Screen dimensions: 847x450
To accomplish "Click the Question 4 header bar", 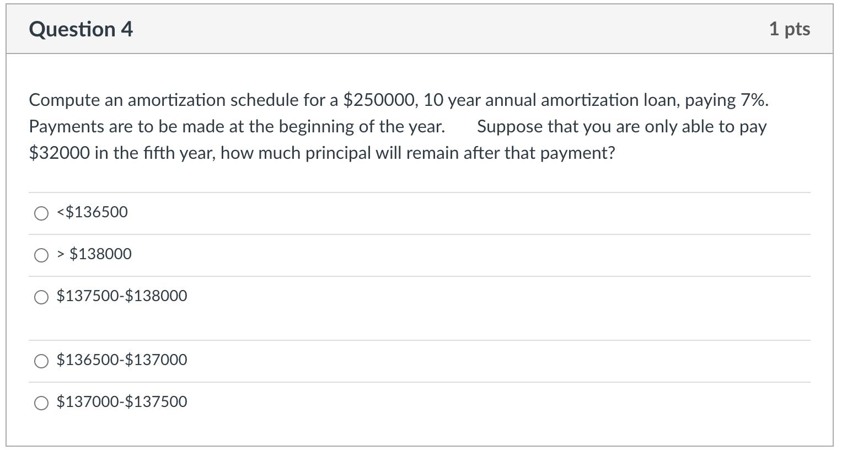I will tap(419, 28).
